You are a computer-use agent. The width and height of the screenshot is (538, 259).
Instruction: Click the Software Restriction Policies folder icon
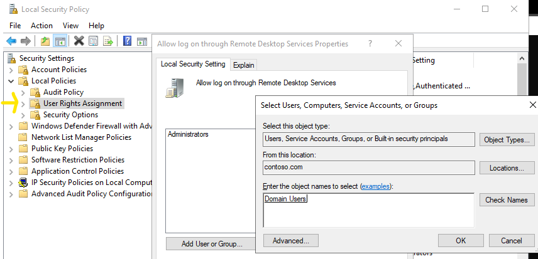click(x=23, y=160)
